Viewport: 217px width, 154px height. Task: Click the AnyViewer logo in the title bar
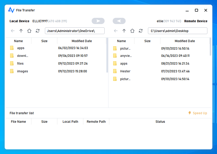tap(11, 10)
